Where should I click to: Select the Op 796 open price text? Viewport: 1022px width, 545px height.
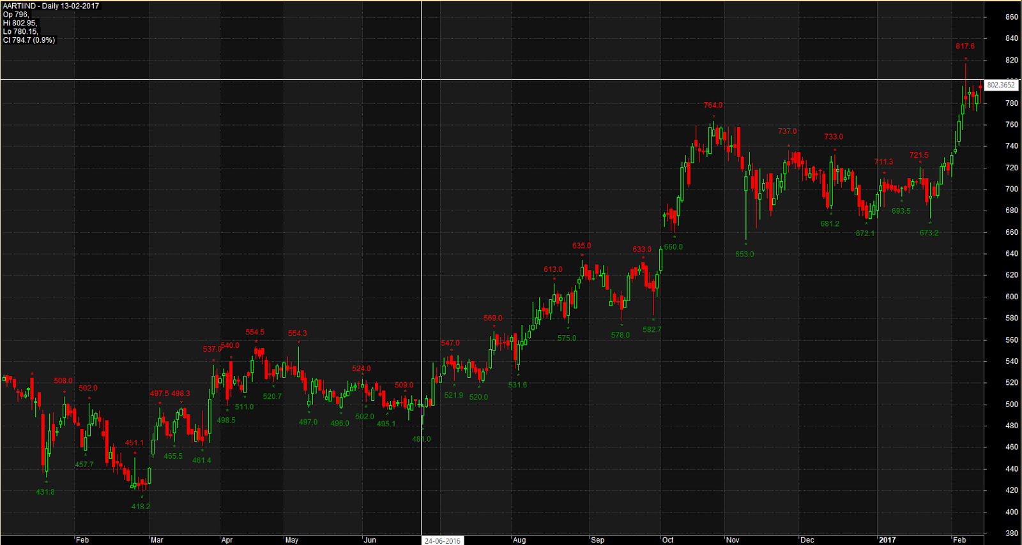(16, 14)
